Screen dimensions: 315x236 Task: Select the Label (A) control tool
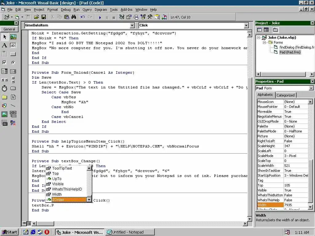pyautogui.click(x=4, y=45)
